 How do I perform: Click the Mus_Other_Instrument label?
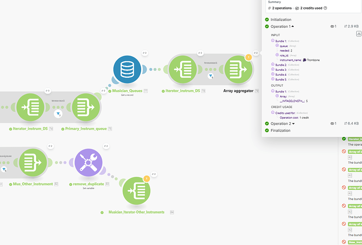click(x=33, y=184)
